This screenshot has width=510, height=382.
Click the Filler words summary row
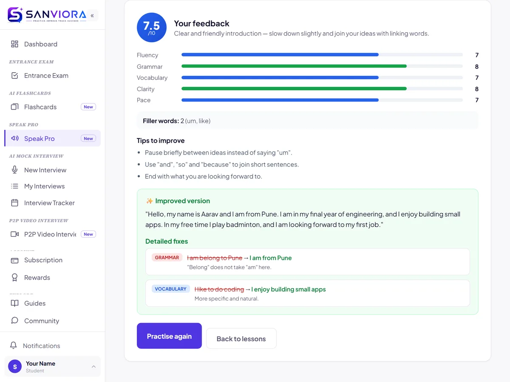click(308, 121)
